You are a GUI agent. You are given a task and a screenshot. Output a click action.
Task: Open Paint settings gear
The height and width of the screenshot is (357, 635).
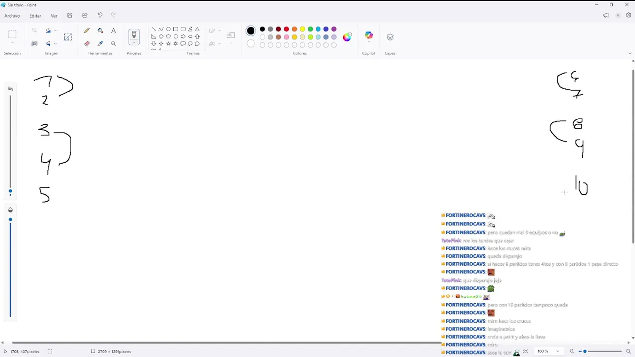click(629, 16)
